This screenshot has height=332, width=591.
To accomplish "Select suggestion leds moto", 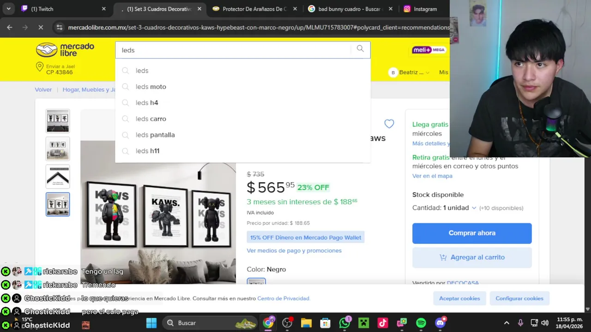I will tap(243, 87).
